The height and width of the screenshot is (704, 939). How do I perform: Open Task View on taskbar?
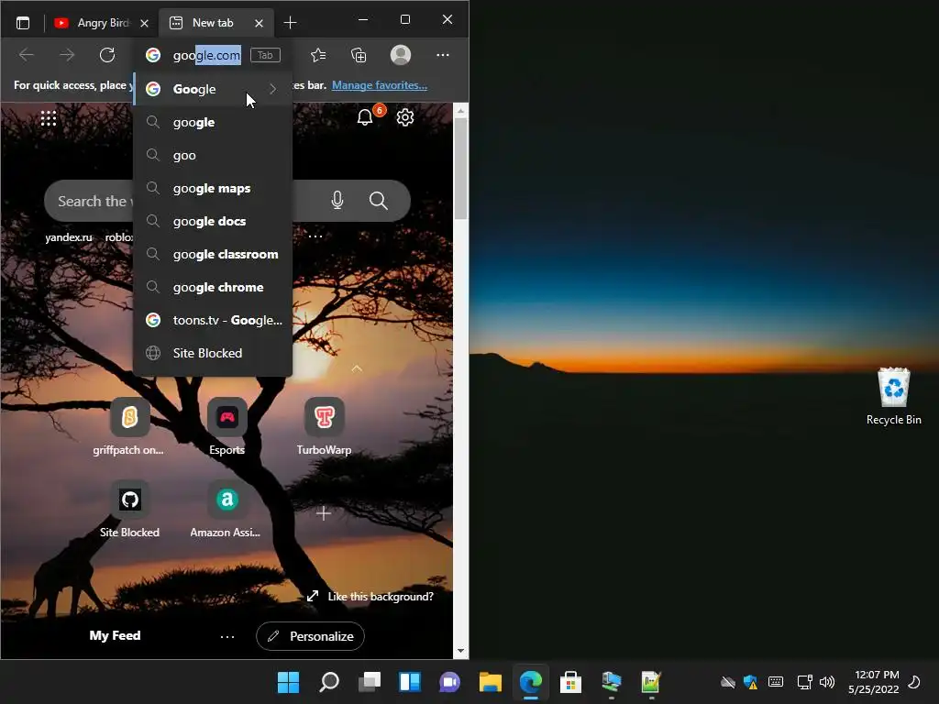click(x=370, y=682)
